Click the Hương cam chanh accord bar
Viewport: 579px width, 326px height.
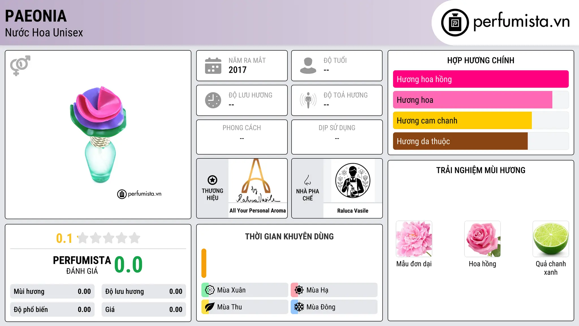pos(481,121)
